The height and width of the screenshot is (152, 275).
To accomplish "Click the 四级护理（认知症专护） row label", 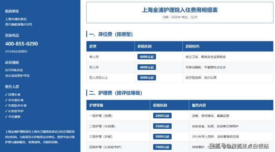I will click(106, 147).
